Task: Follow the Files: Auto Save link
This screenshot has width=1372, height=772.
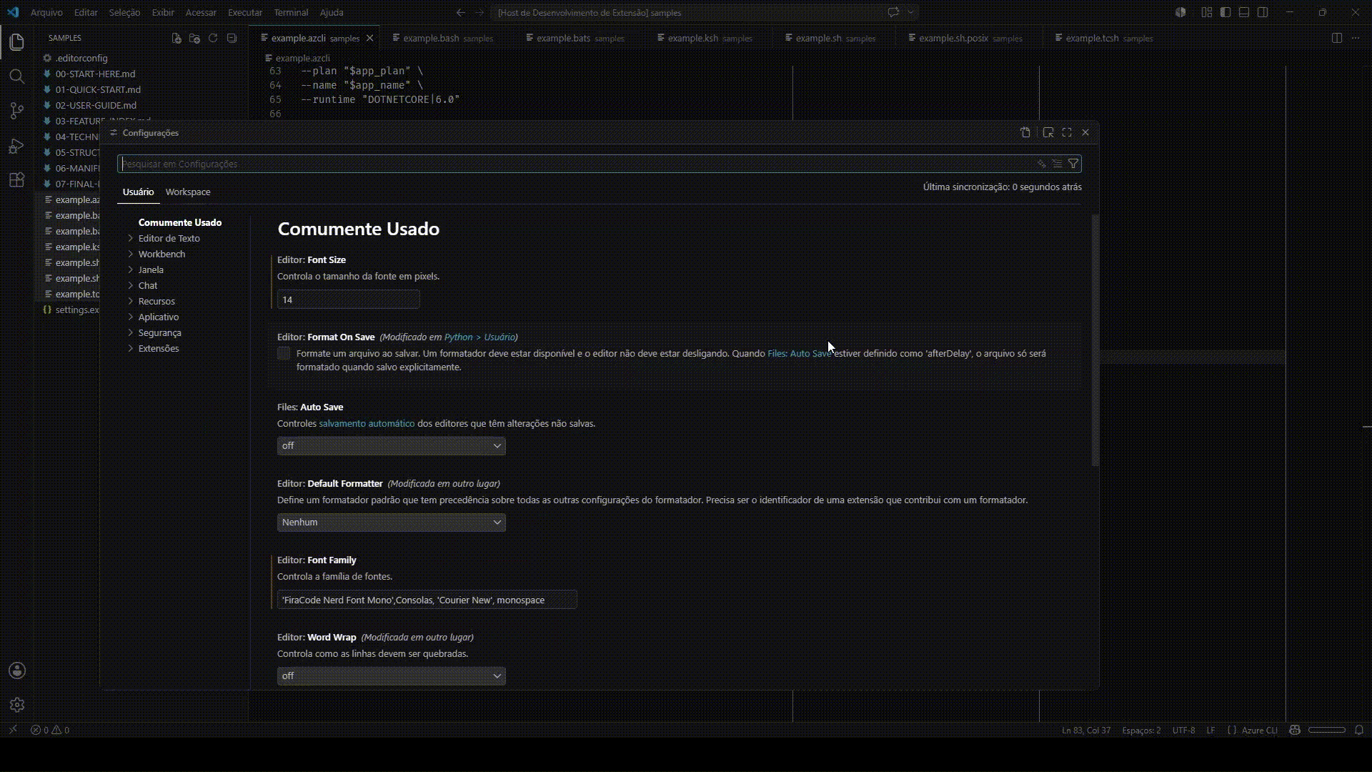Action: coord(799,353)
